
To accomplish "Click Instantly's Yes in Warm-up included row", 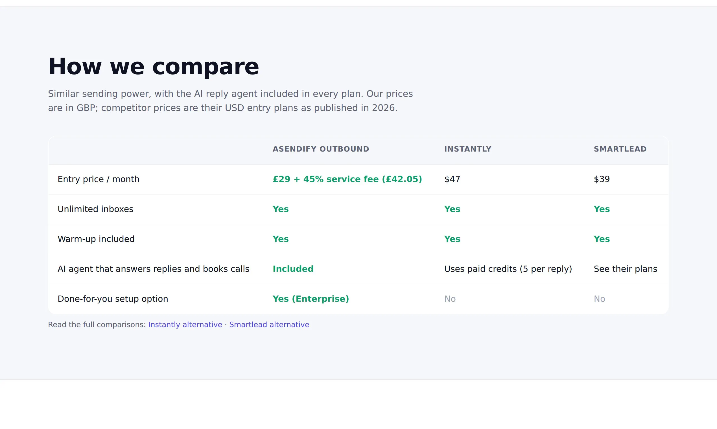I will coord(452,239).
